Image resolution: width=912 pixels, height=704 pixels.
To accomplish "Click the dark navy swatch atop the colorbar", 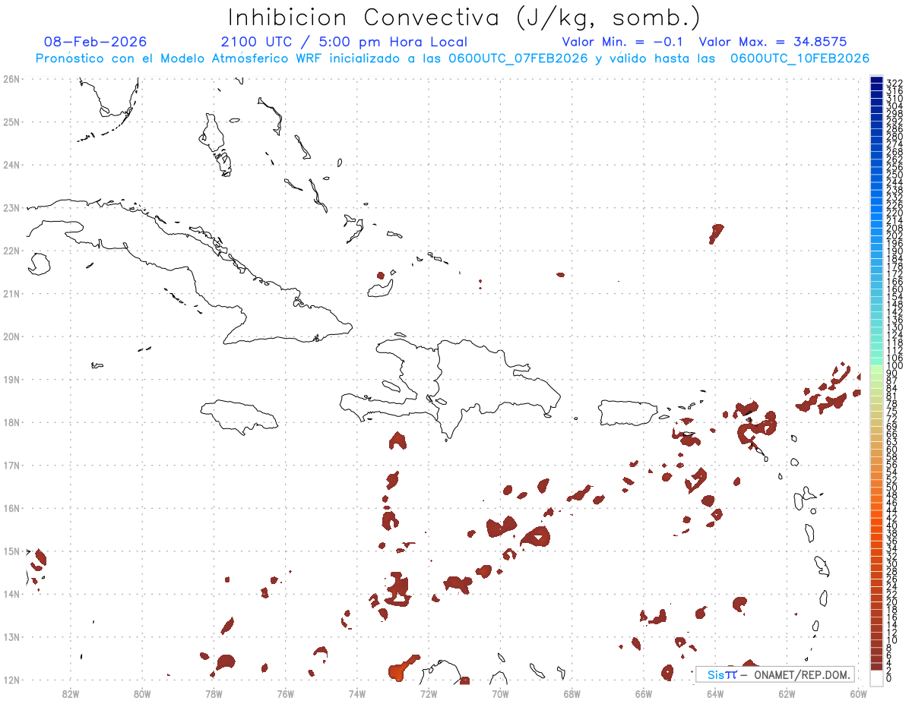I will 876,81.
